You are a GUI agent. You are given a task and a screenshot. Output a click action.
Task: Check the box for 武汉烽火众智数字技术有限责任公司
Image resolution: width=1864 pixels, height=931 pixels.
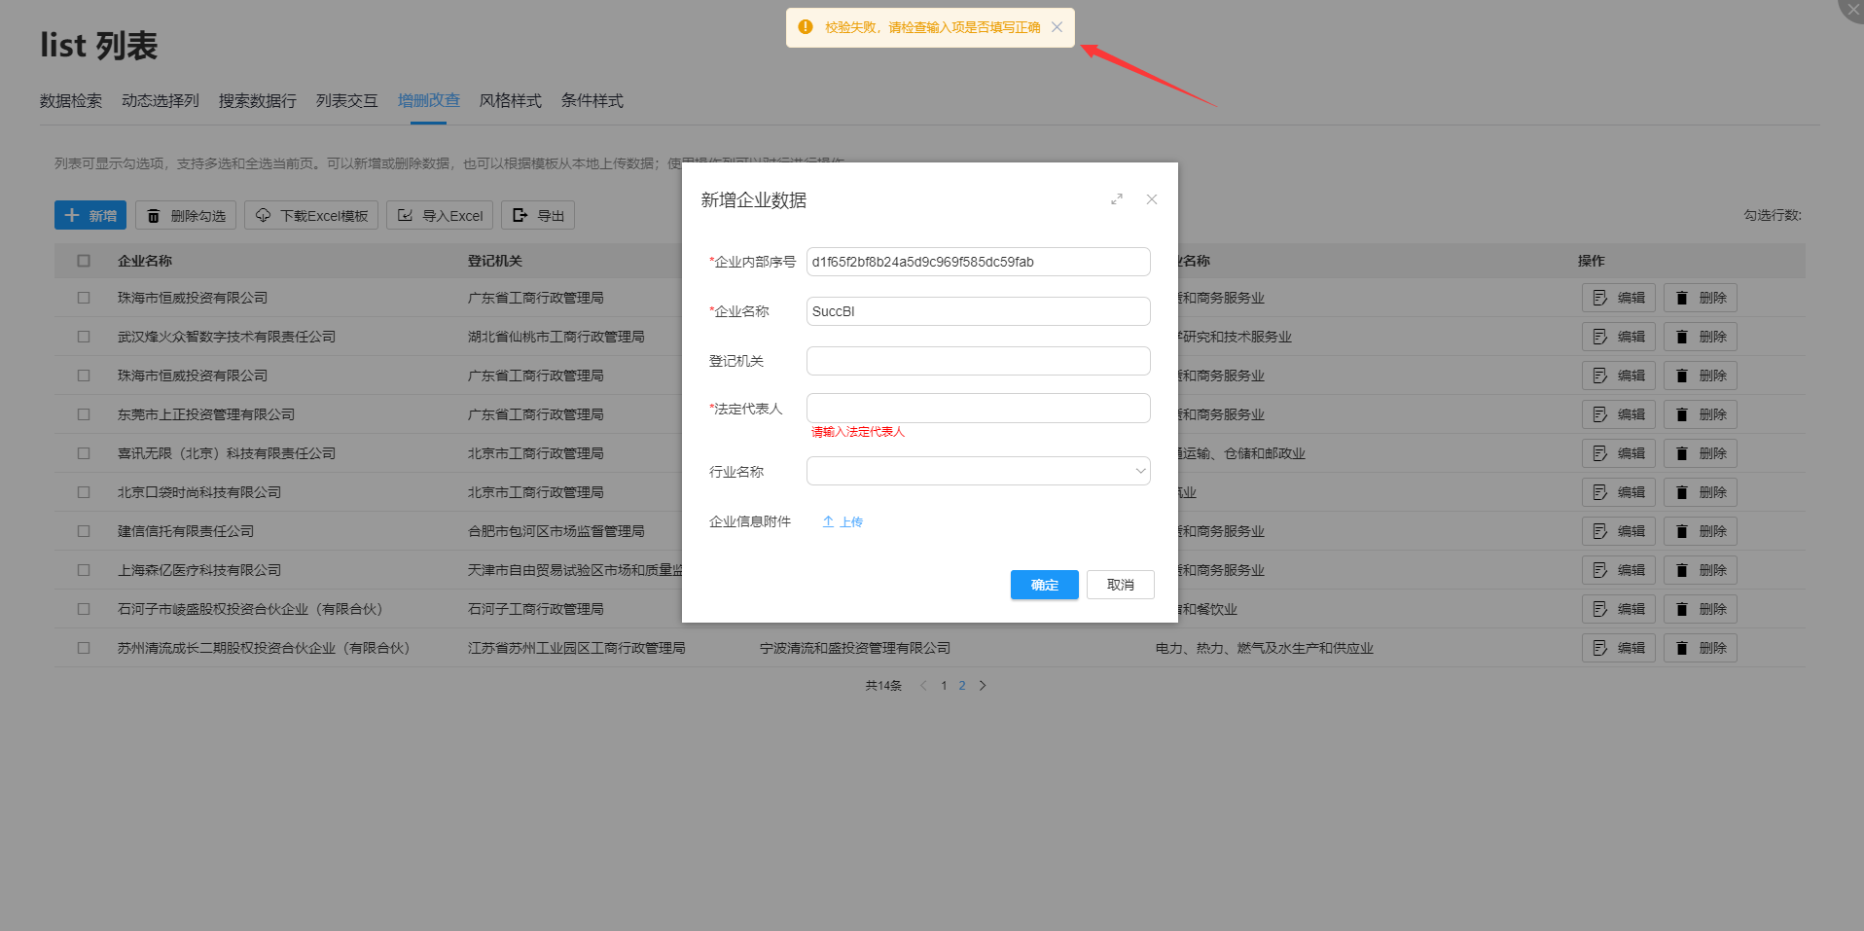pos(84,337)
